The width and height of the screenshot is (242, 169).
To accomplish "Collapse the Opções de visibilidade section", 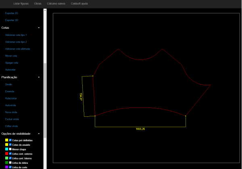I will click(39, 133).
